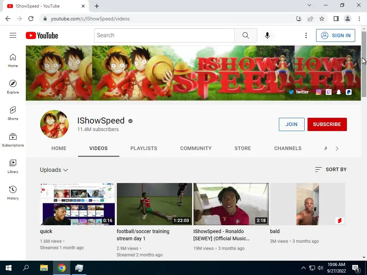Click the YouTube search input field
Image resolution: width=367 pixels, height=275 pixels.
tap(164, 35)
